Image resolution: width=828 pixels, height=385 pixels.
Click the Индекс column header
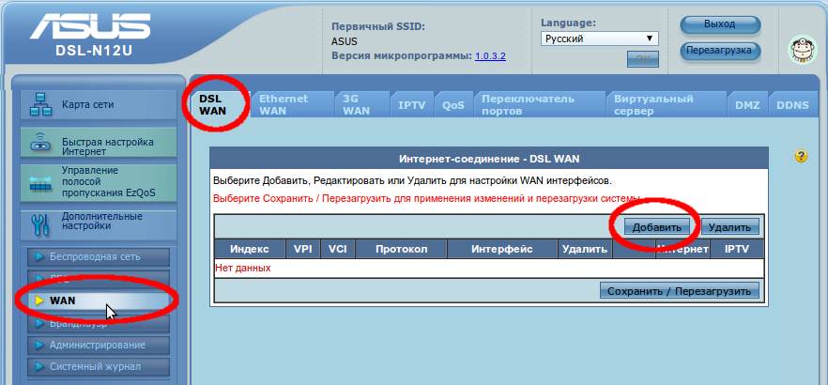coord(250,249)
